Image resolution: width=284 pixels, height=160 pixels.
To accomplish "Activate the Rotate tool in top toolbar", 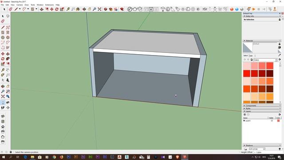I will (57, 9).
